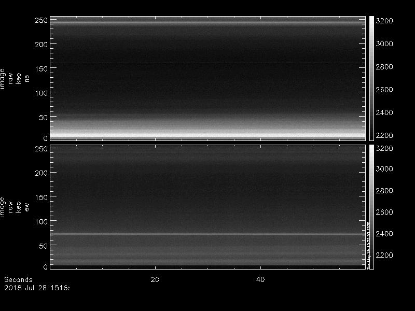Click the thin bright horizontal line in ew keogram
The image size is (415, 311).
[208, 234]
